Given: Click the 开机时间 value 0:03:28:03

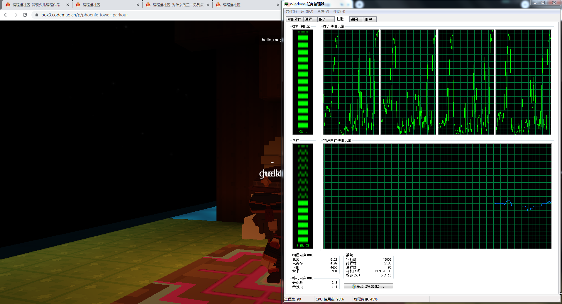Looking at the screenshot, I should (382, 271).
